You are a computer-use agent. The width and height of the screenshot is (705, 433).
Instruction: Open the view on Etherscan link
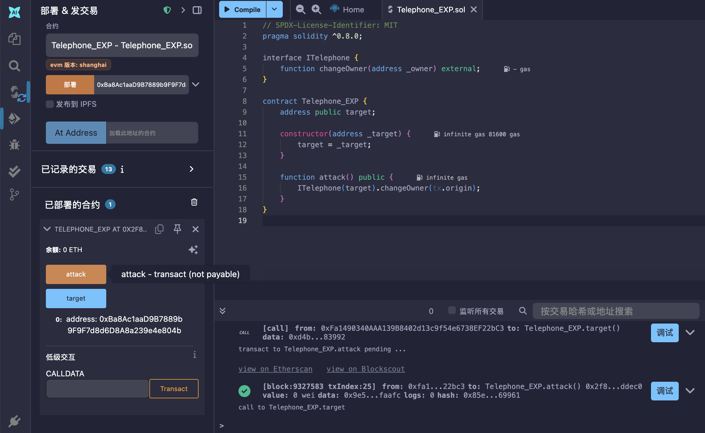[275, 369]
